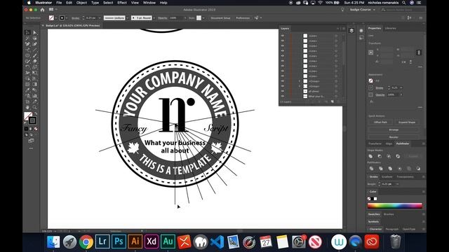Go to Illustrator Home screen icon
The width and height of the screenshot is (449, 252).
click(42, 10)
